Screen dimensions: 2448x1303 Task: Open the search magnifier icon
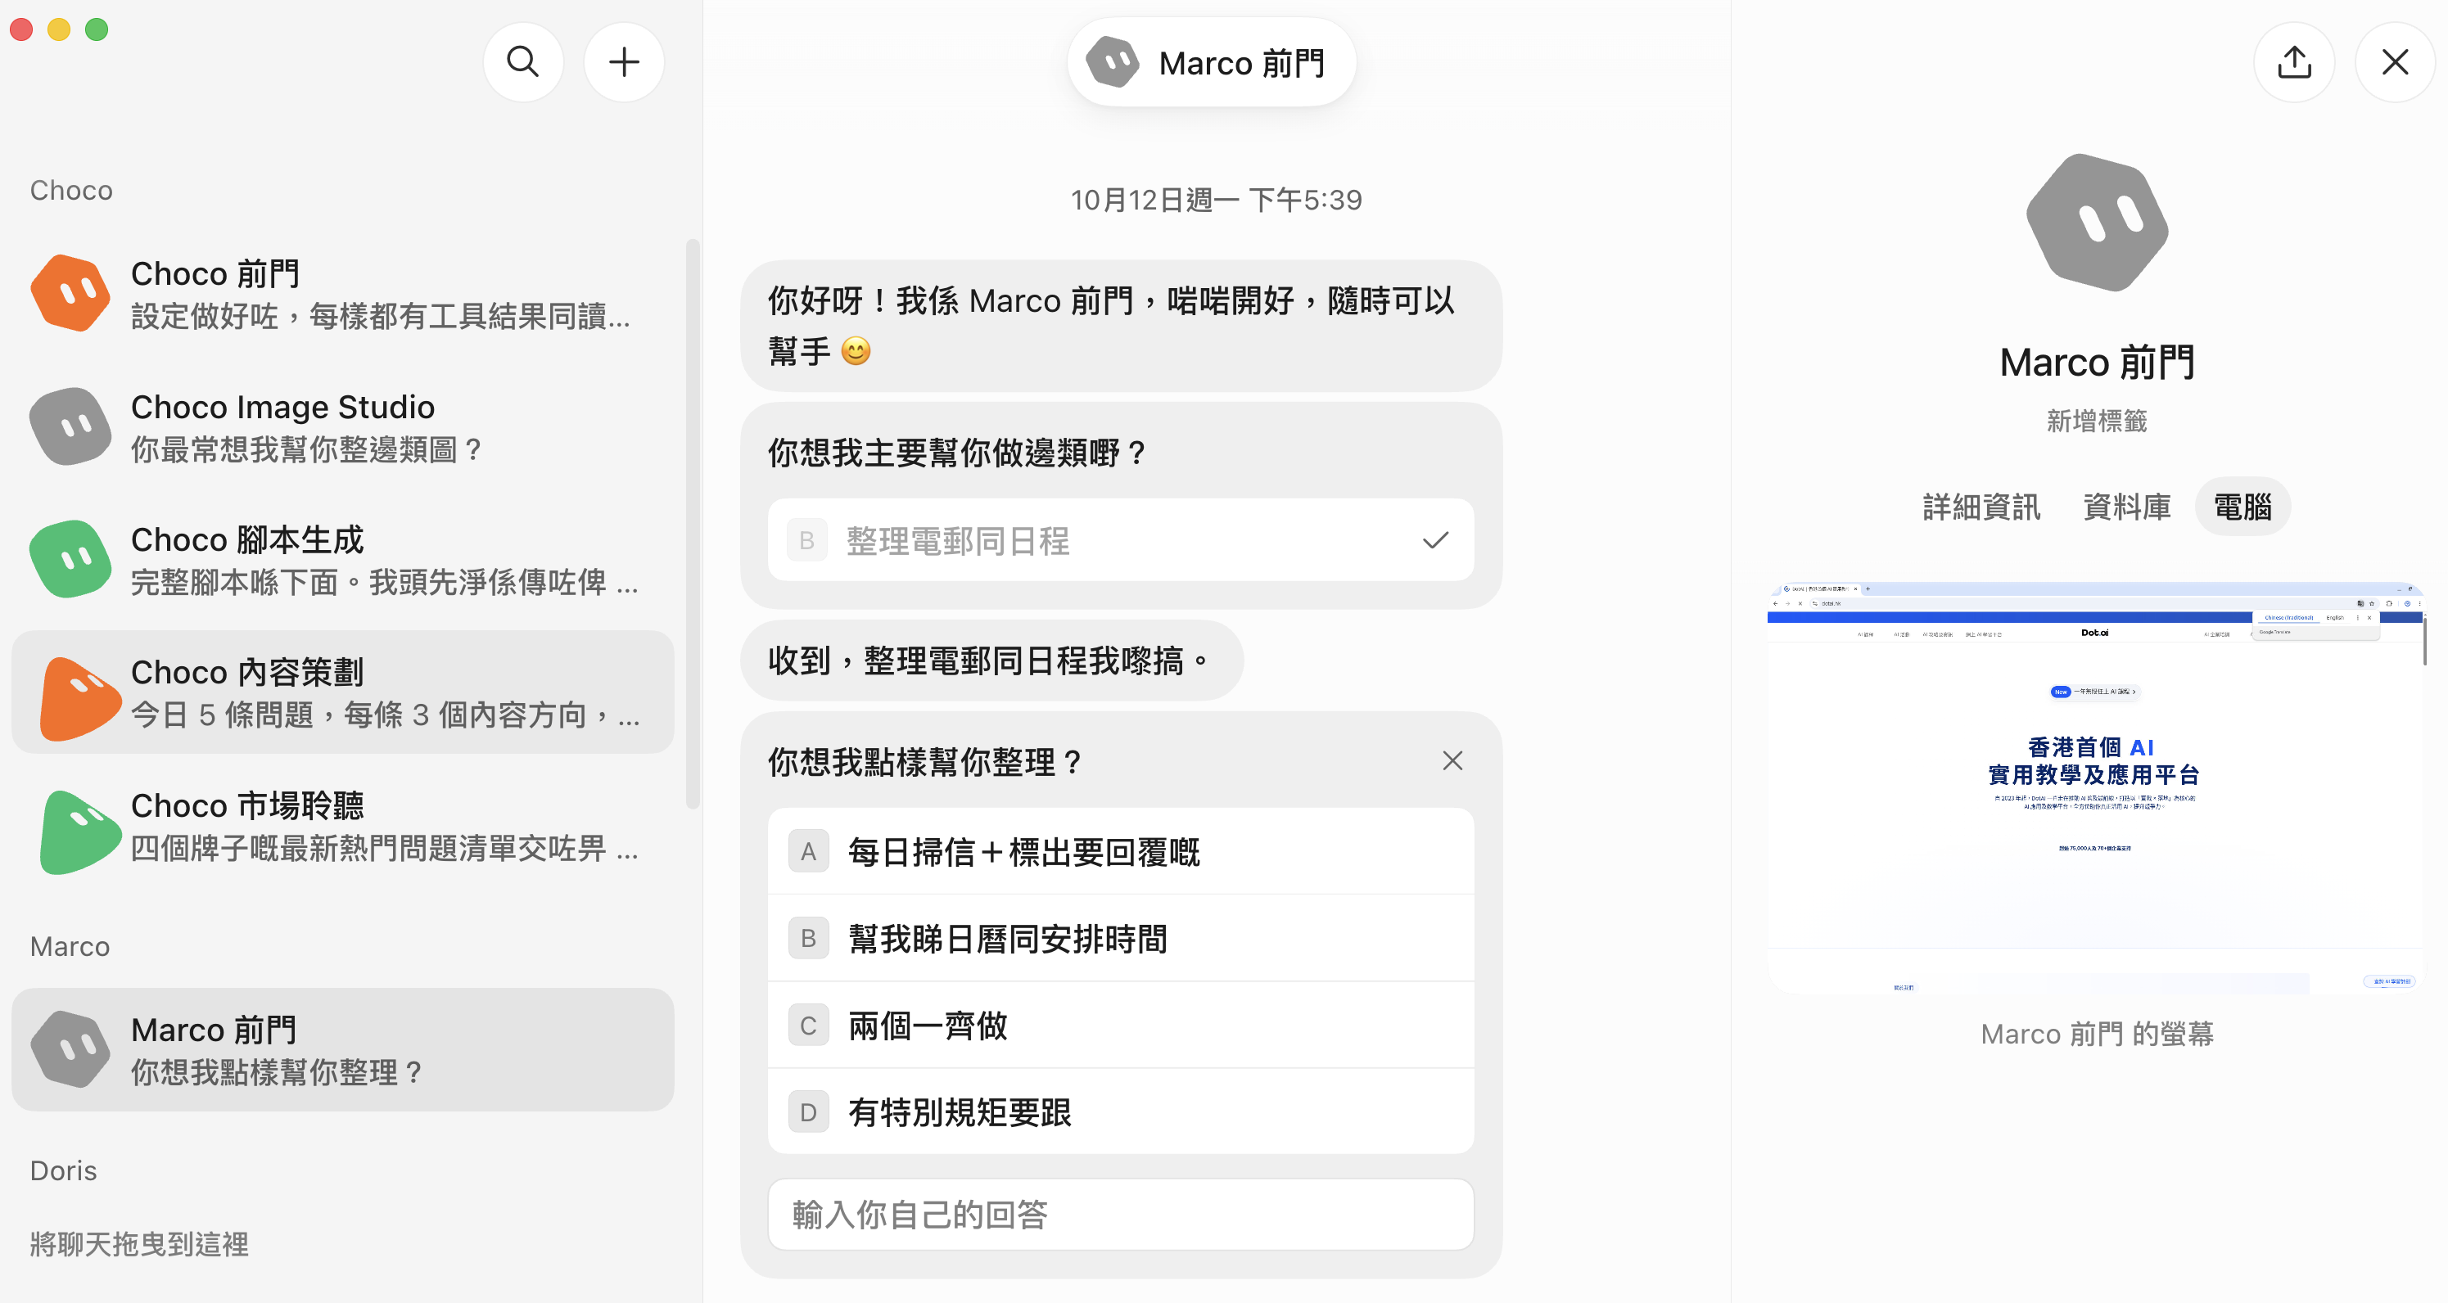pyautogui.click(x=522, y=61)
